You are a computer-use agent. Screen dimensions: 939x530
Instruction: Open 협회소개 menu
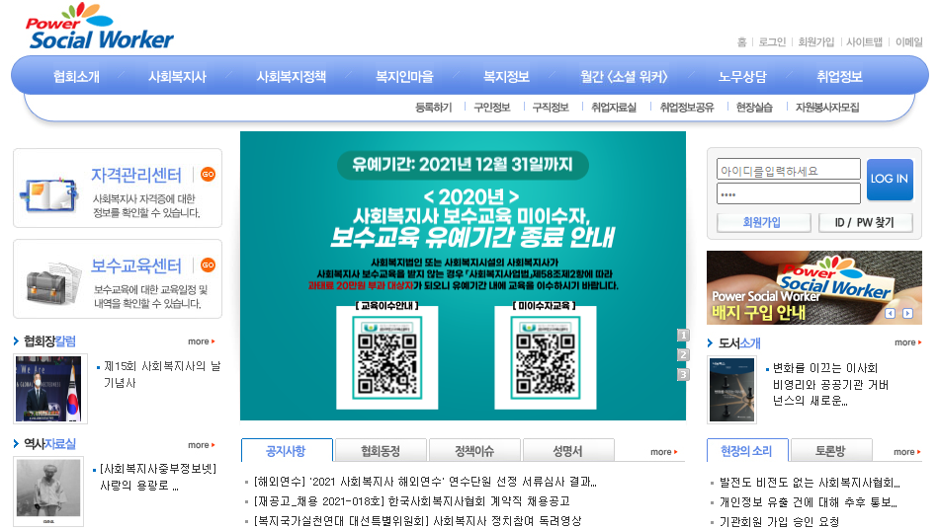point(76,77)
